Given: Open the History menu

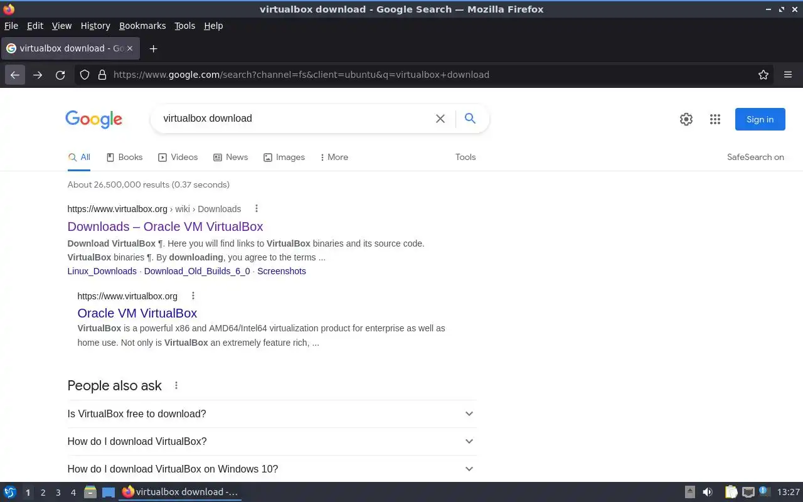Looking at the screenshot, I should tap(95, 26).
